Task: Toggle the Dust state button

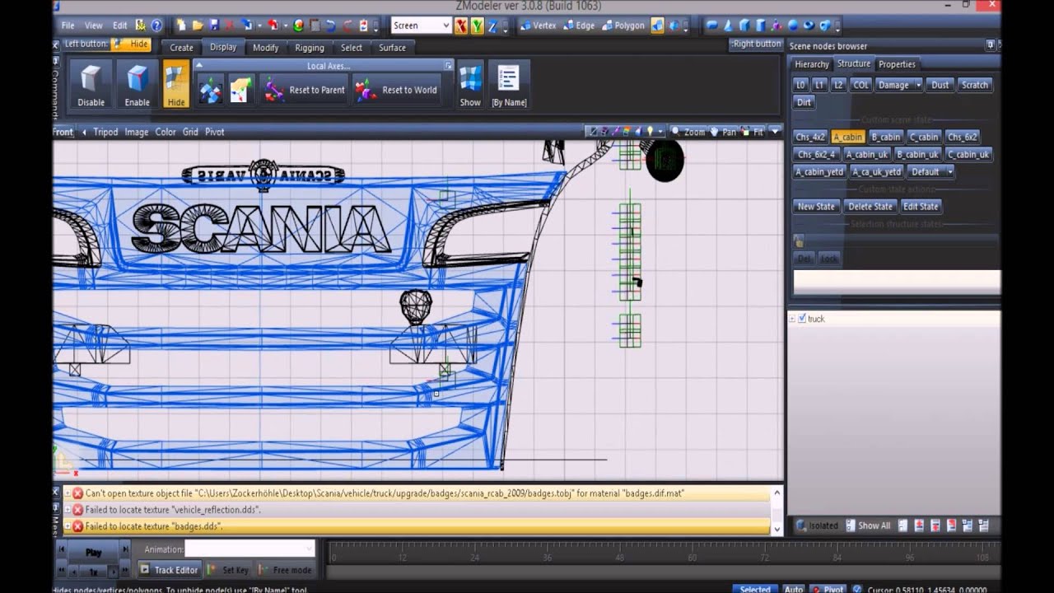Action: click(940, 85)
